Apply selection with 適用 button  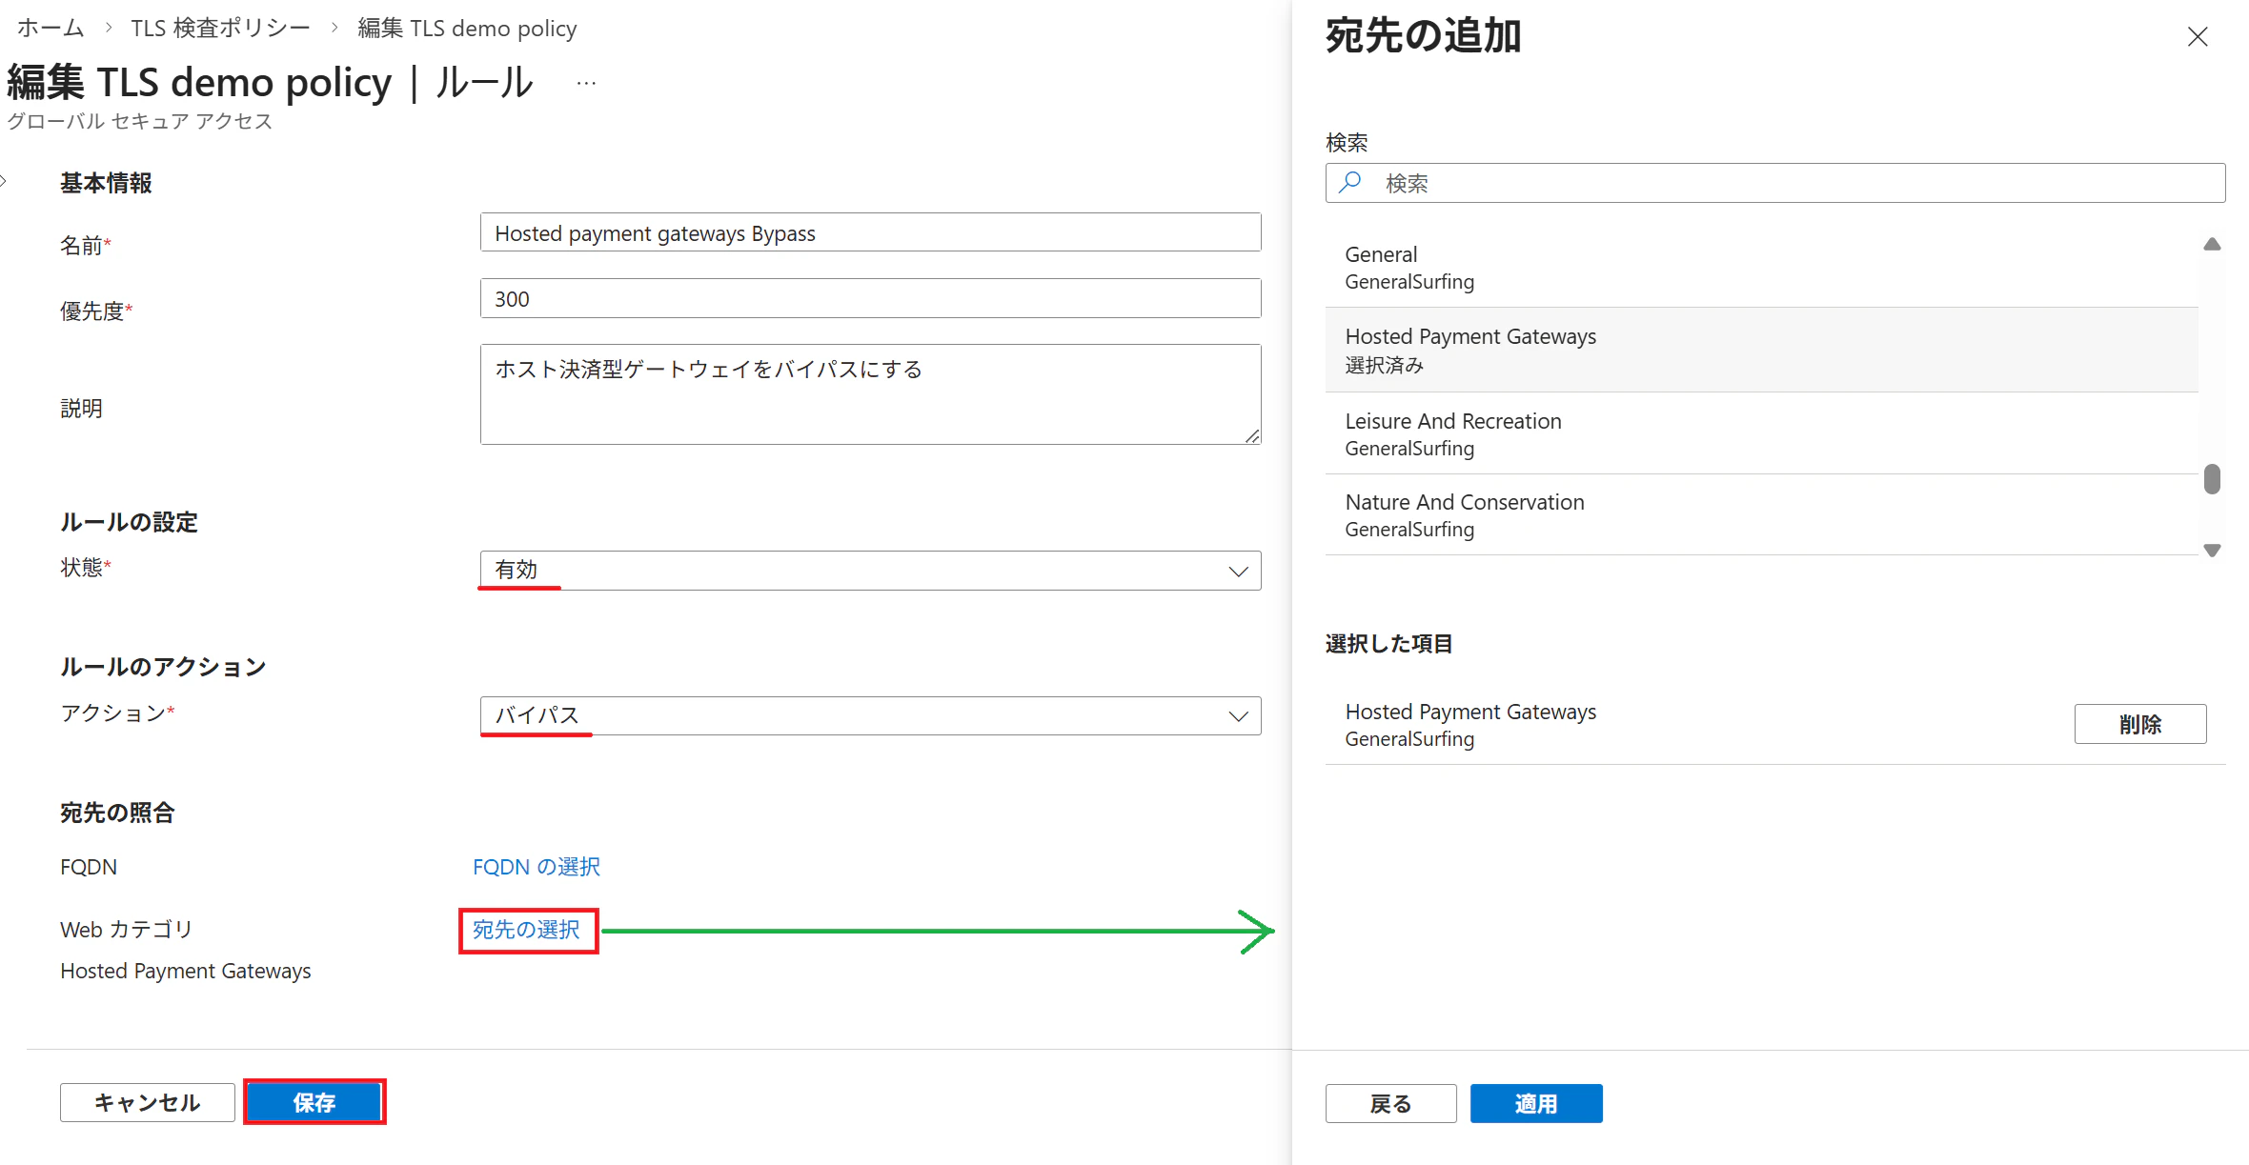tap(1535, 1103)
